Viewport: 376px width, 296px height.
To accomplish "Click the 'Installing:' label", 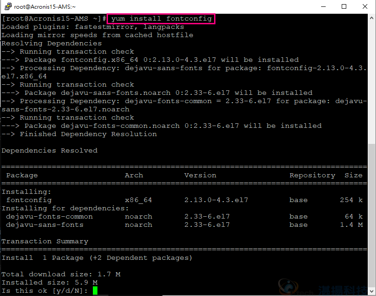I will pos(27,192).
